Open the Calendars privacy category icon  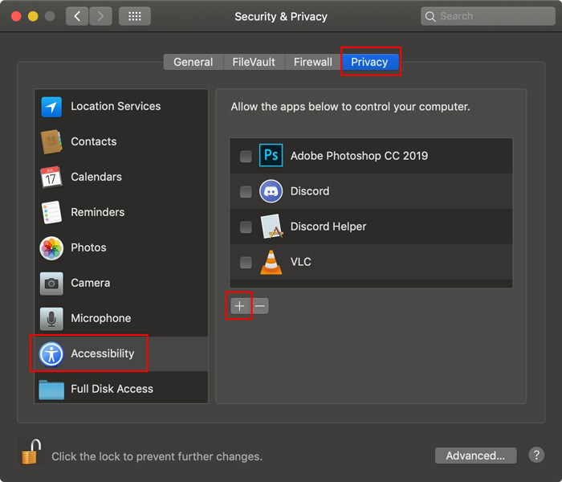coord(51,177)
